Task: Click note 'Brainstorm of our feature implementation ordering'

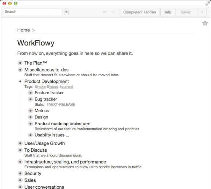Action: click(x=87, y=129)
